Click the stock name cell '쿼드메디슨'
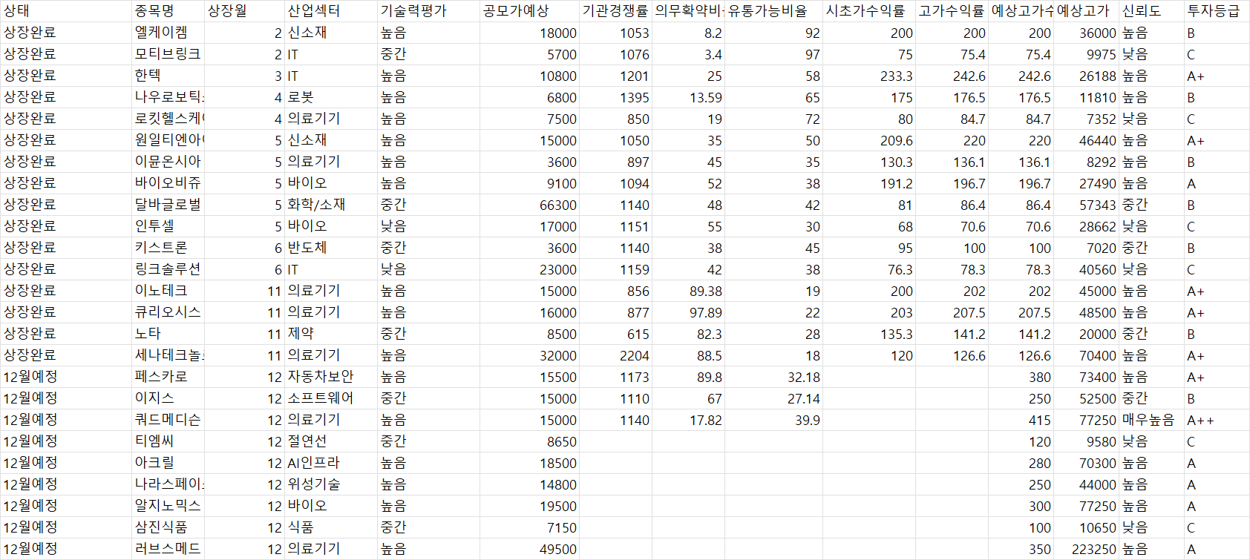Screen dimensions: 1250x560 (168, 420)
